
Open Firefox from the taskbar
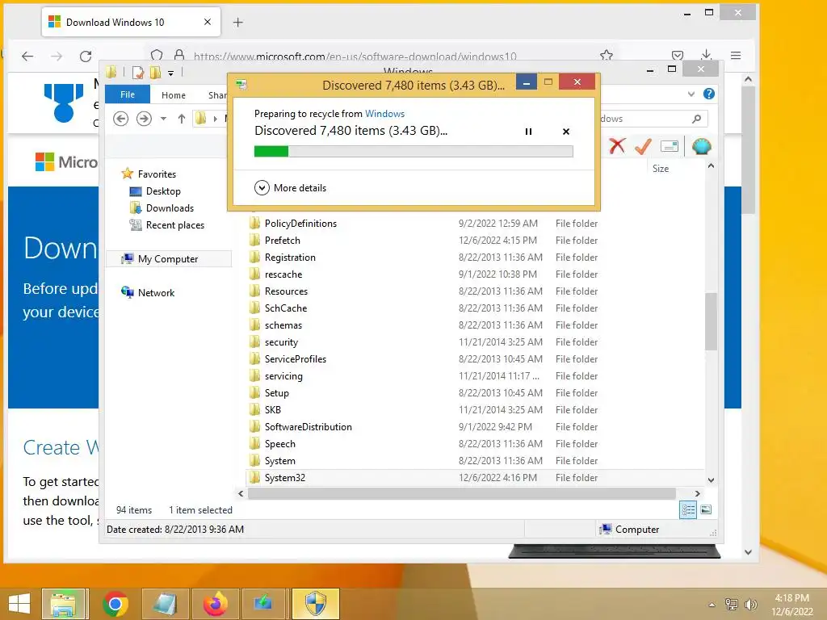pyautogui.click(x=215, y=604)
